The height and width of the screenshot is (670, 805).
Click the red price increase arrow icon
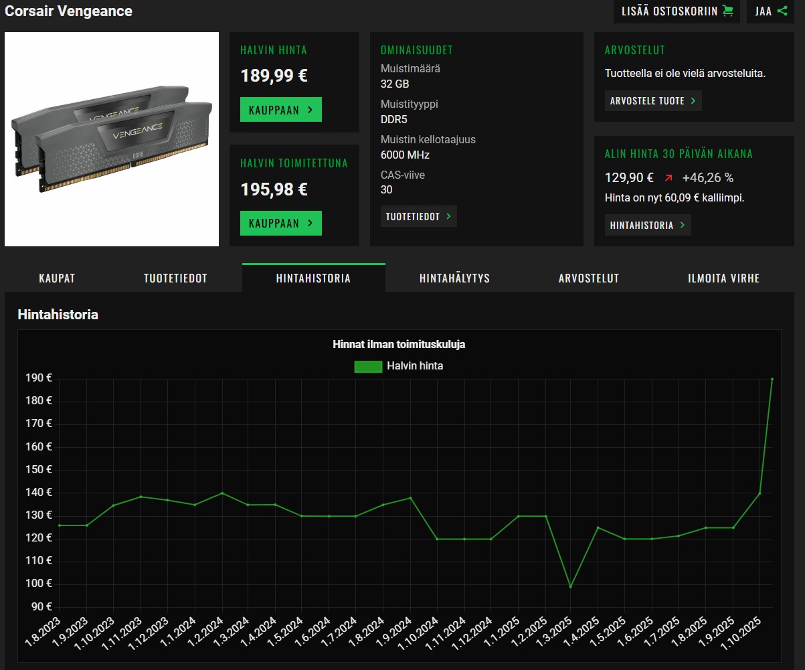coord(668,178)
